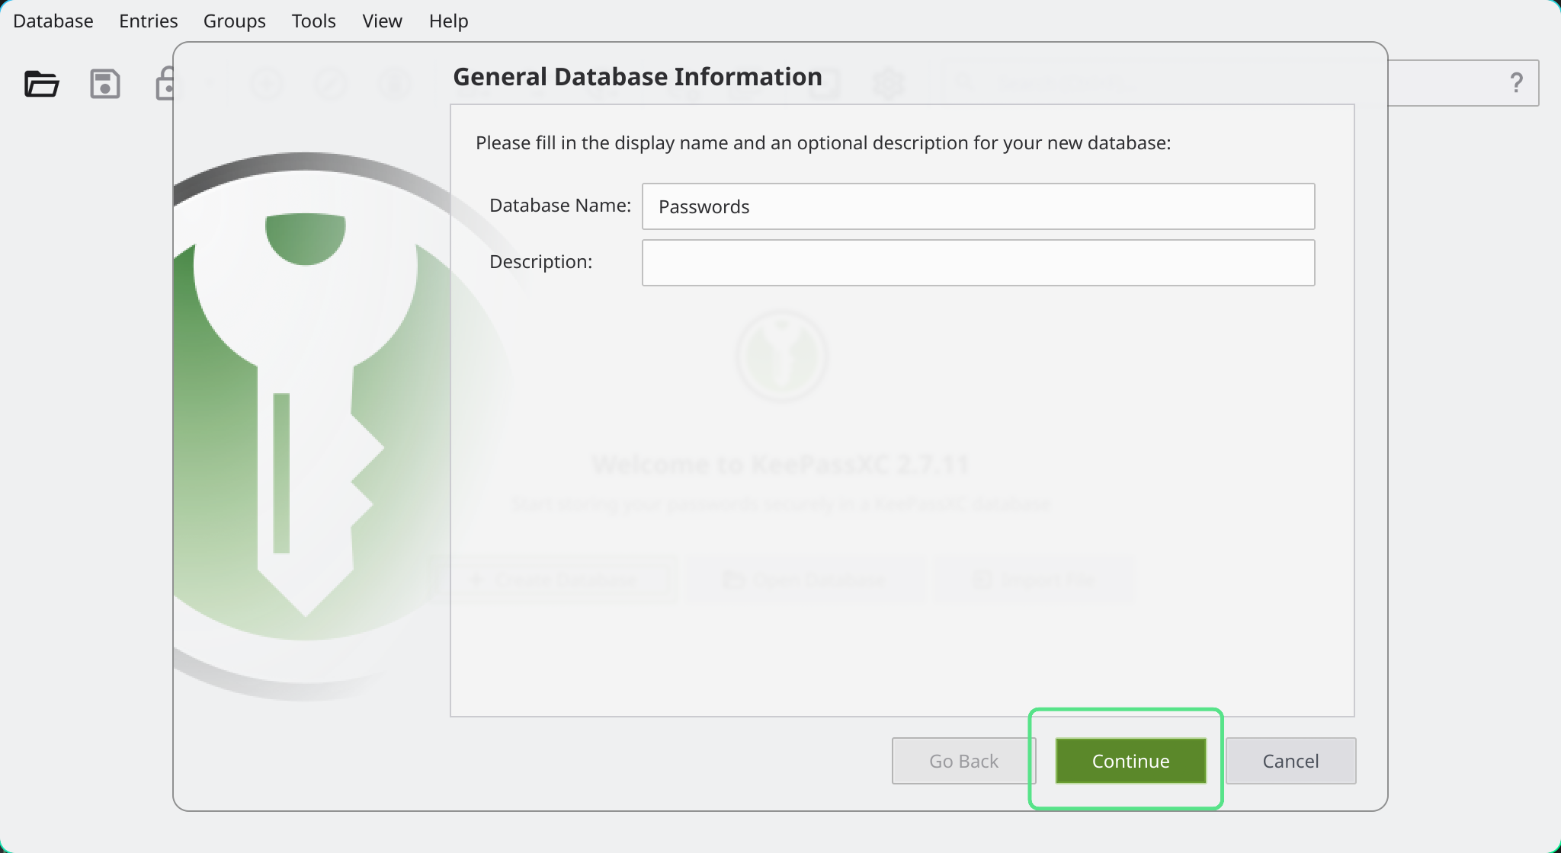The width and height of the screenshot is (1561, 853).
Task: Open the Help menu
Action: 448,21
